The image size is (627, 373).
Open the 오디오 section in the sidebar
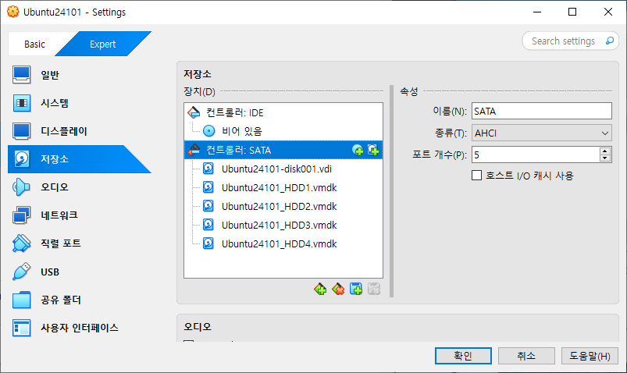coord(79,187)
